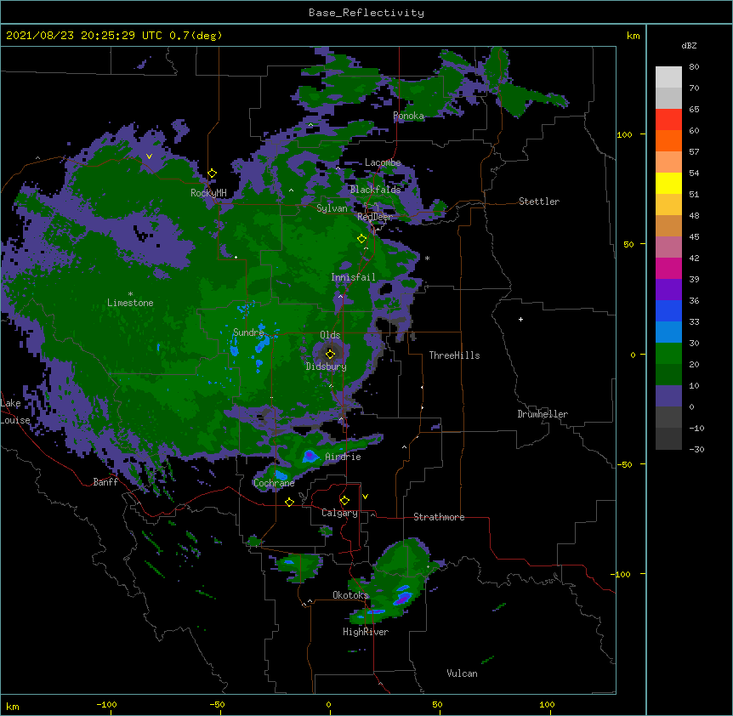Image resolution: width=733 pixels, height=716 pixels.
Task: Click the white plus marker north of Drumheller
Action: coord(520,319)
